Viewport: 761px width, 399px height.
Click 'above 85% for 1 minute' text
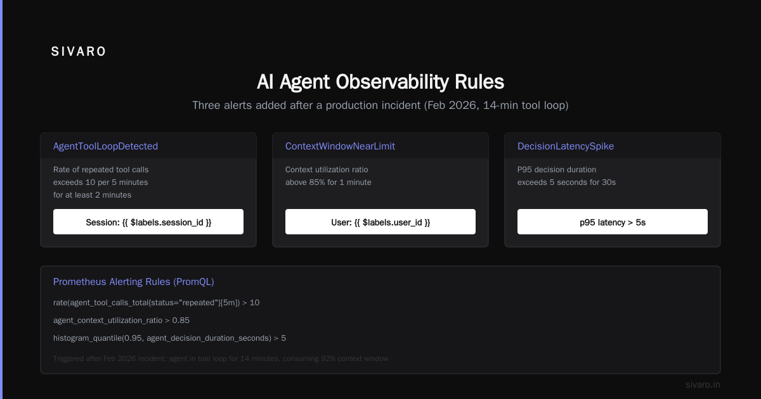328,182
